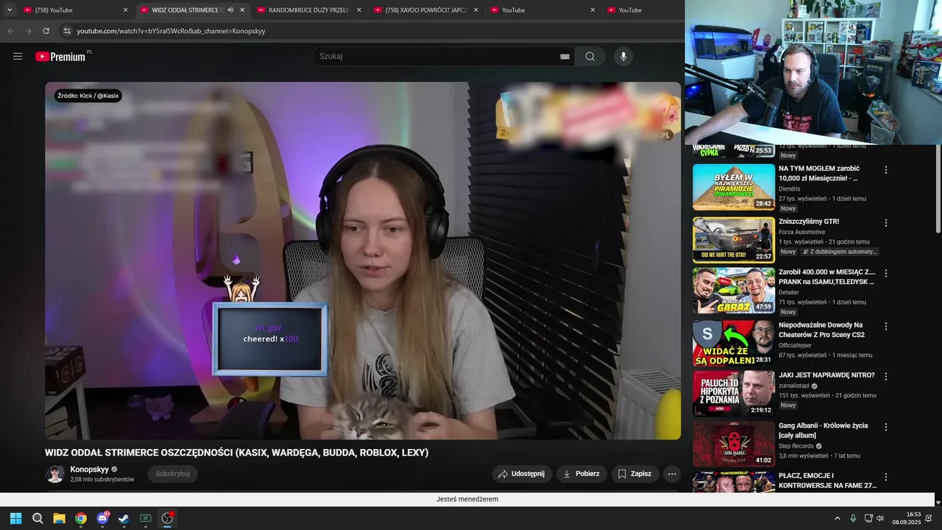The width and height of the screenshot is (942, 530).
Task: Share the video with Udostępnij
Action: [522, 474]
